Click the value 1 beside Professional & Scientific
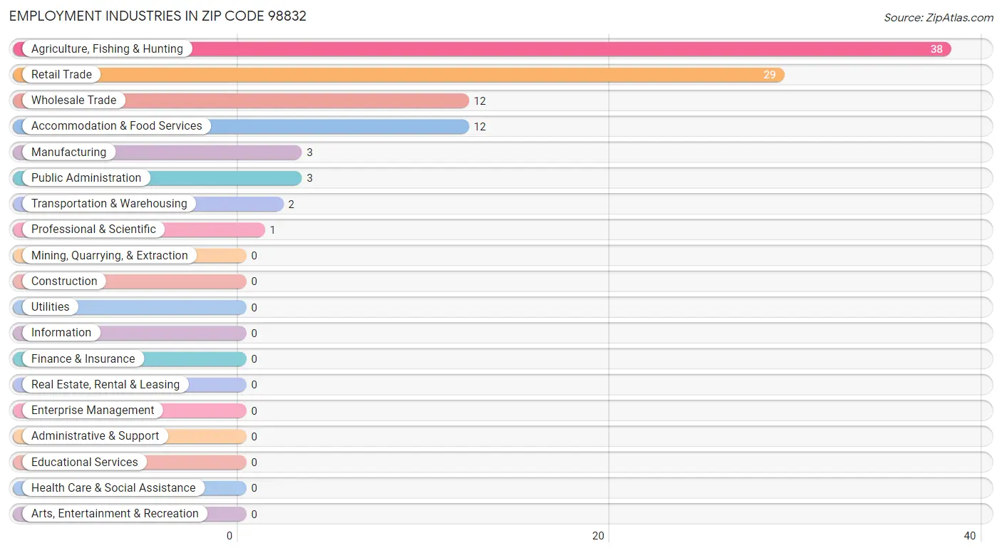The image size is (1002, 553). (272, 229)
